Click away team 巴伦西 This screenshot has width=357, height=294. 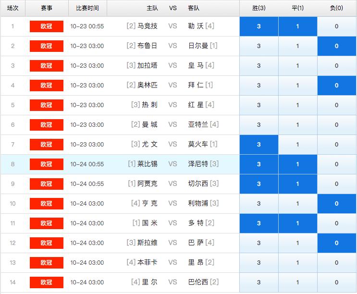(x=198, y=282)
